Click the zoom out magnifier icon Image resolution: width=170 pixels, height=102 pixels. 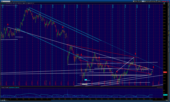click(5, 100)
